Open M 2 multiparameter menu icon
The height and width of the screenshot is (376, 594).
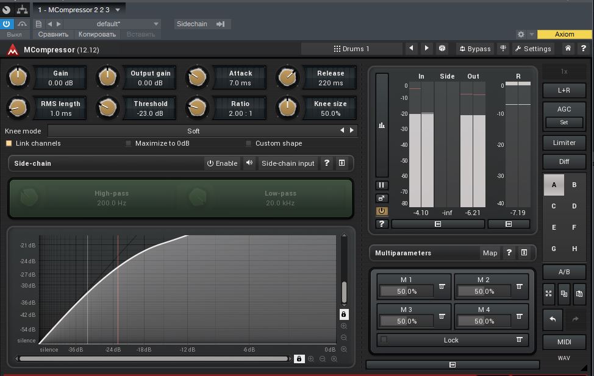click(x=520, y=286)
